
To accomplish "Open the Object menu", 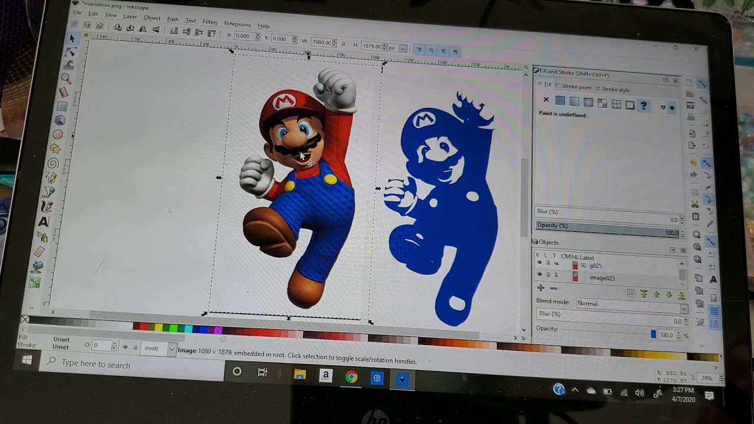I will (x=152, y=18).
